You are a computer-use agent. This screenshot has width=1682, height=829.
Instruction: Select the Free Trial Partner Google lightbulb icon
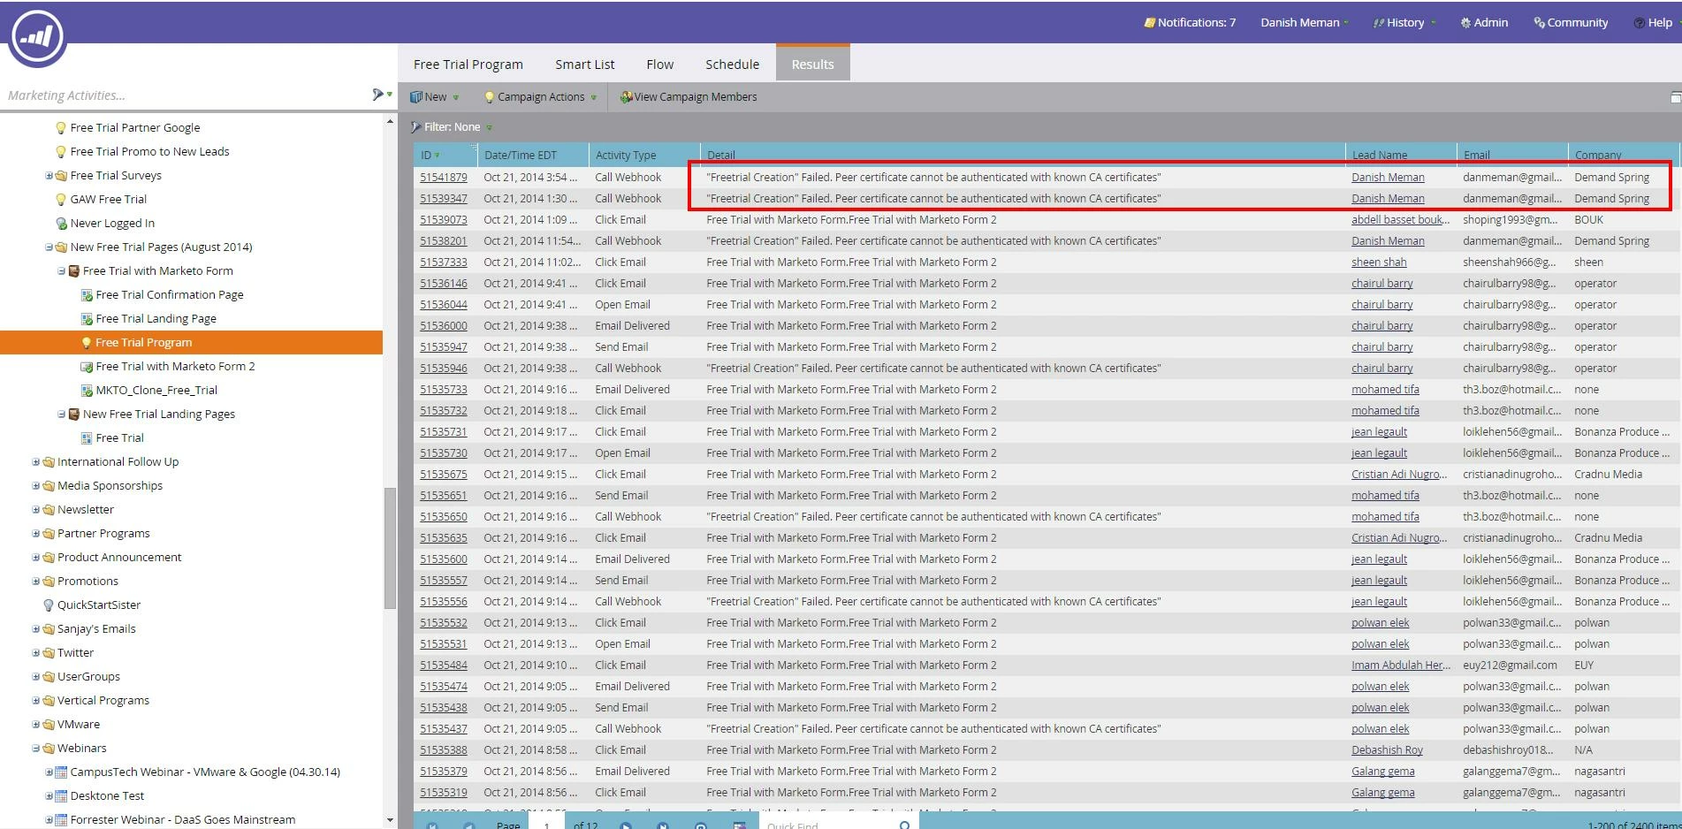61,128
